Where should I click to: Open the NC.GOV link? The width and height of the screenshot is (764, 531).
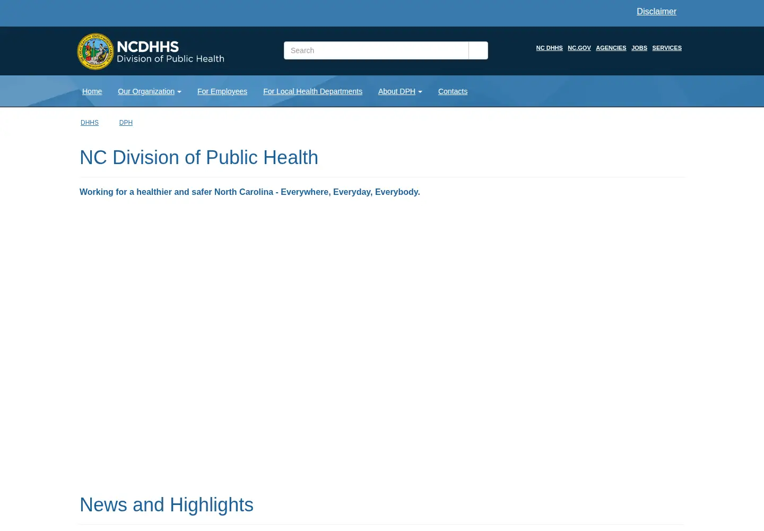(579, 48)
